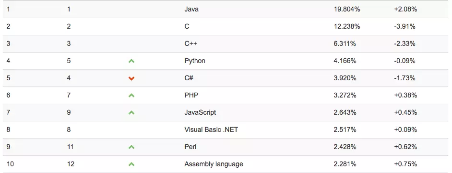Click the C++ language name
452x173 pixels.
[190, 43]
